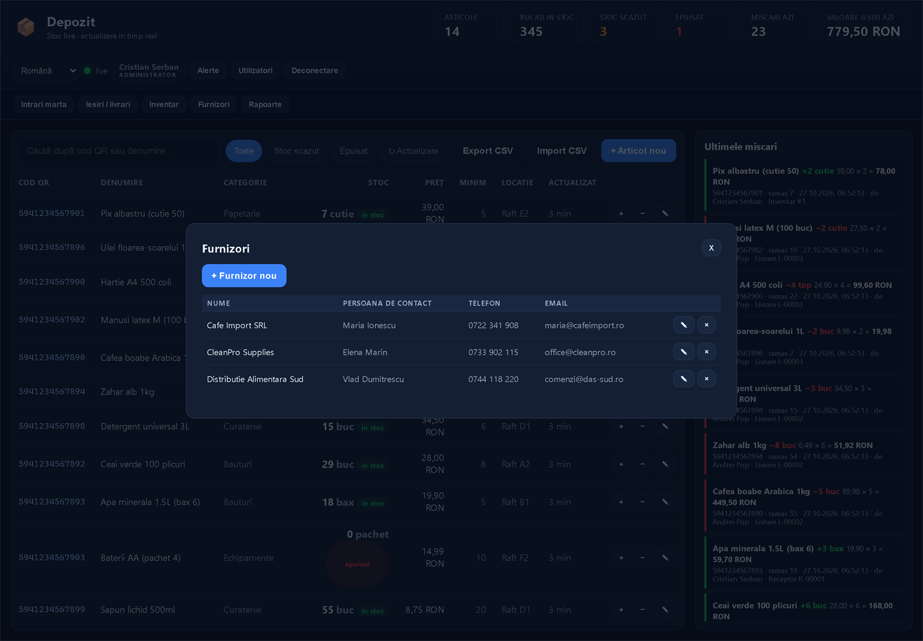This screenshot has width=923, height=641.
Task: Decrease stock for Sapun lichid 500ml
Action: click(642, 610)
